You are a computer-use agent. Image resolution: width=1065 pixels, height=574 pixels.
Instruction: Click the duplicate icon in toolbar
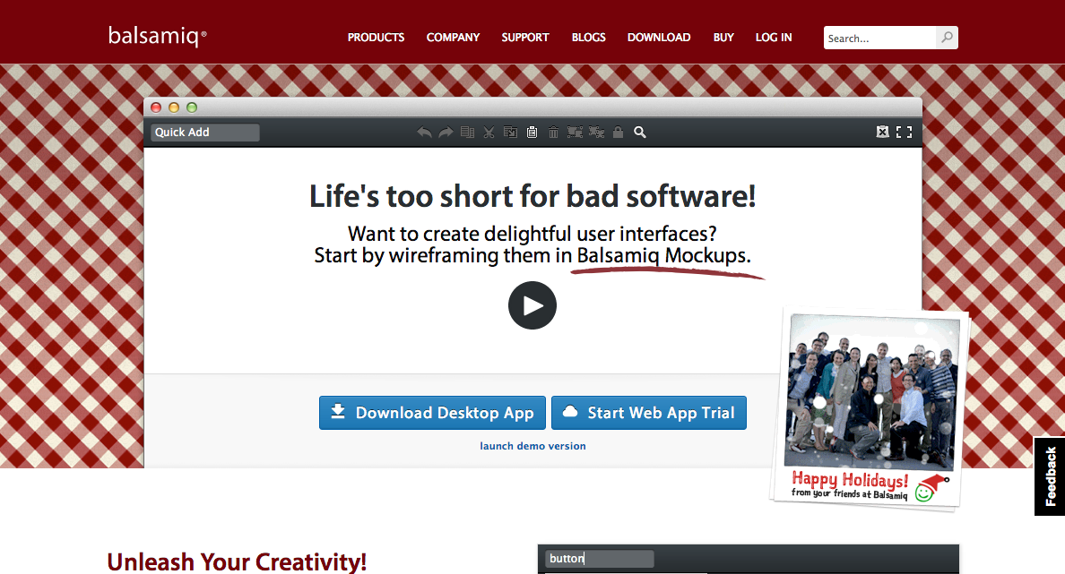467,133
